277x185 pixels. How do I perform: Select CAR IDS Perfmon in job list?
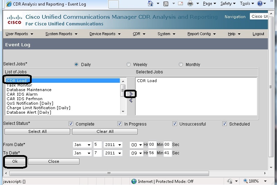pos(62,99)
